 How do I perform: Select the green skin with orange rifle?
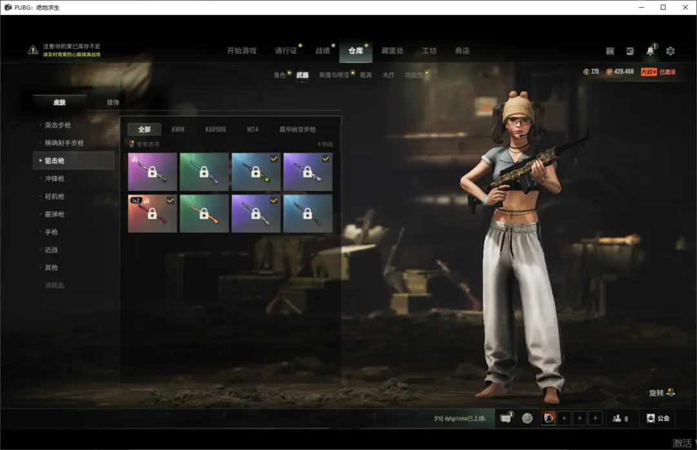point(204,213)
